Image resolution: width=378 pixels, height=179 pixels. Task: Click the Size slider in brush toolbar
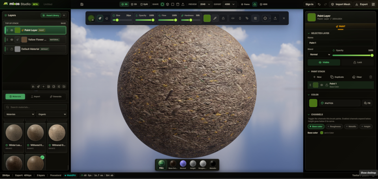coord(122,20)
